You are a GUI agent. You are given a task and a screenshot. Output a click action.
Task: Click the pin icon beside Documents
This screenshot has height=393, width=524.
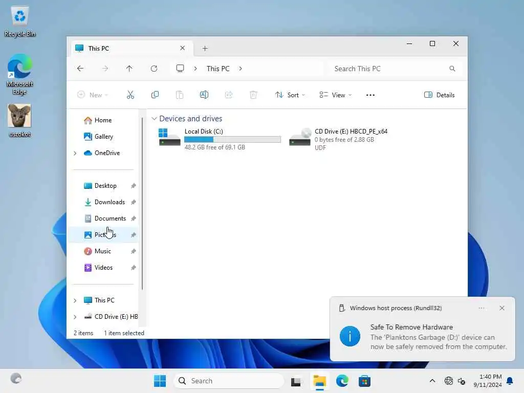[x=134, y=219]
